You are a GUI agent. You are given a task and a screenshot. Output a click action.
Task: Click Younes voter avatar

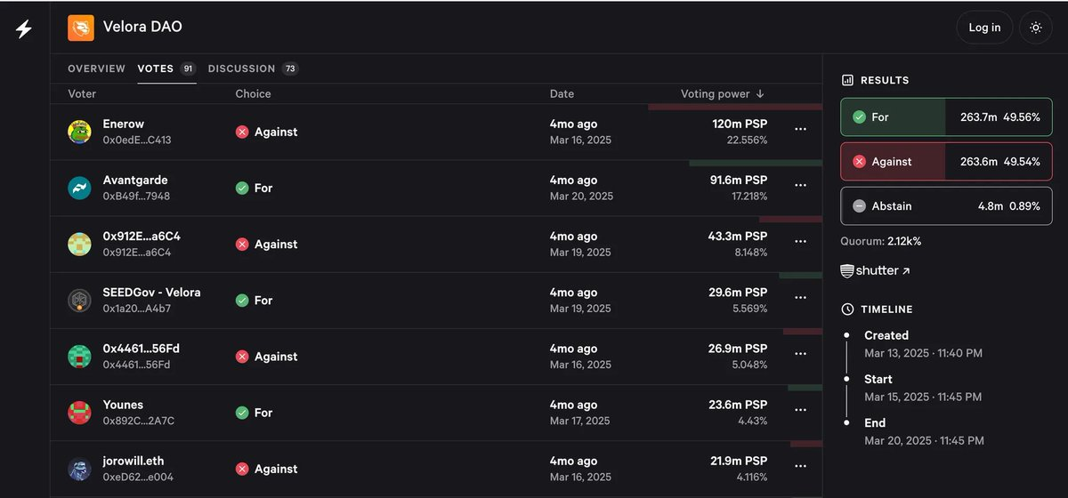tap(80, 413)
